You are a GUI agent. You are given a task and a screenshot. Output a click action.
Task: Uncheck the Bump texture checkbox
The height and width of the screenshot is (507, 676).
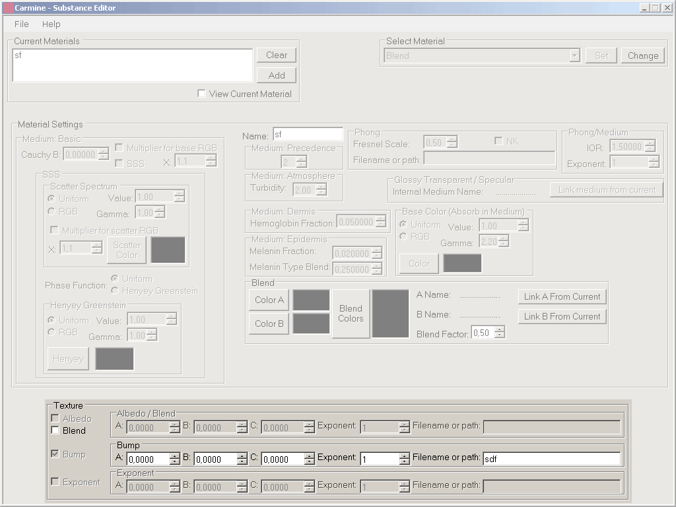55,454
